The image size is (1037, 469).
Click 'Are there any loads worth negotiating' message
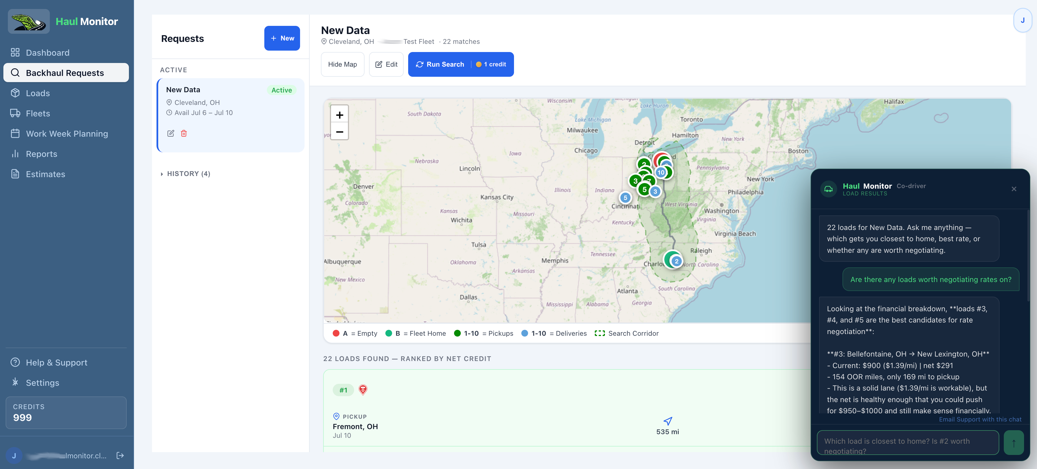pos(931,279)
